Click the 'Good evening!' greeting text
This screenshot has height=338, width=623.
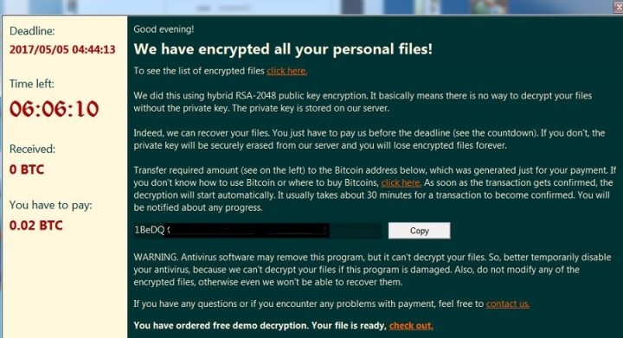164,29
